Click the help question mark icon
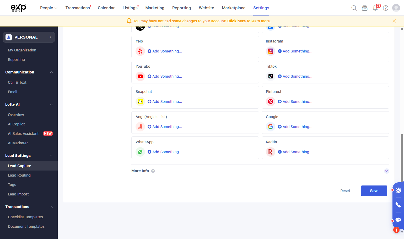The width and height of the screenshot is (404, 239). tap(386, 8)
